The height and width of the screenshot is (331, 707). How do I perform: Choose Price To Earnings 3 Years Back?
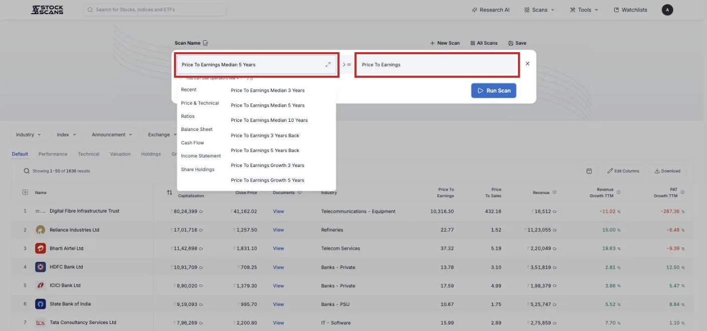pos(265,135)
